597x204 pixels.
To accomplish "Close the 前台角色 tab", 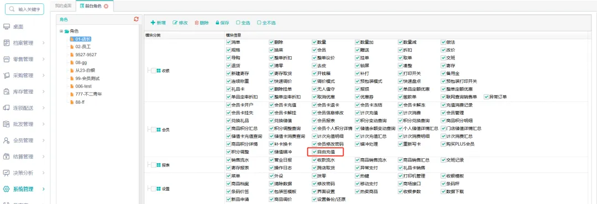I will point(106,6).
